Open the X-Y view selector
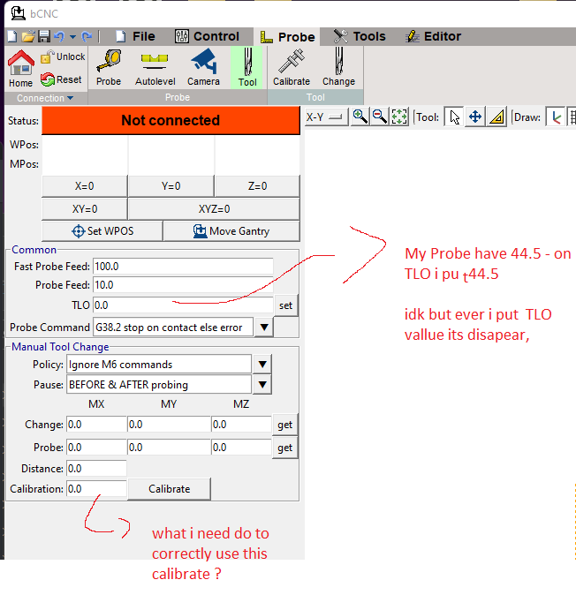Image resolution: width=576 pixels, height=610 pixels. pyautogui.click(x=326, y=117)
